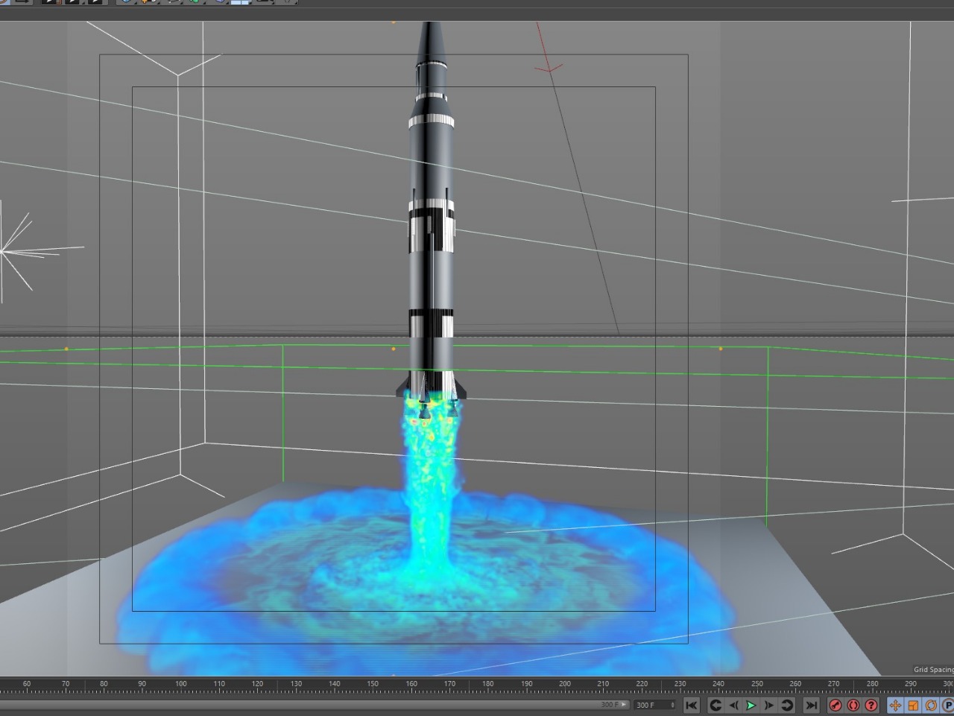Go to the next keyframe

[x=786, y=705]
